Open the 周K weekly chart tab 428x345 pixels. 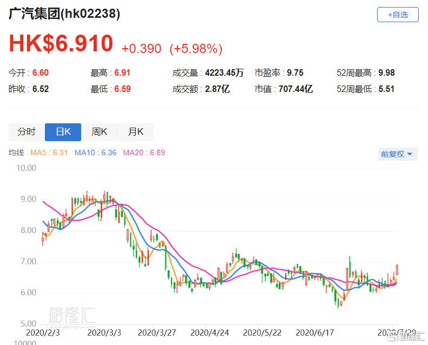tap(100, 132)
